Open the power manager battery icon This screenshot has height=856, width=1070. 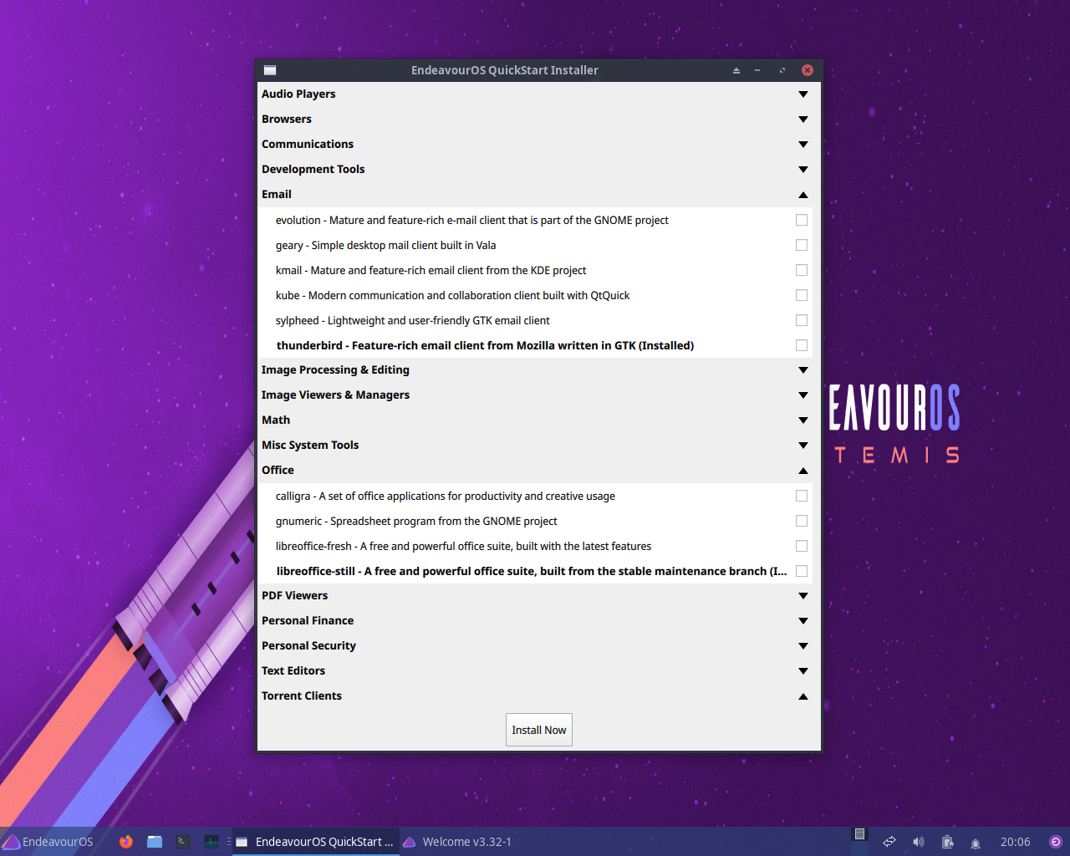[947, 842]
